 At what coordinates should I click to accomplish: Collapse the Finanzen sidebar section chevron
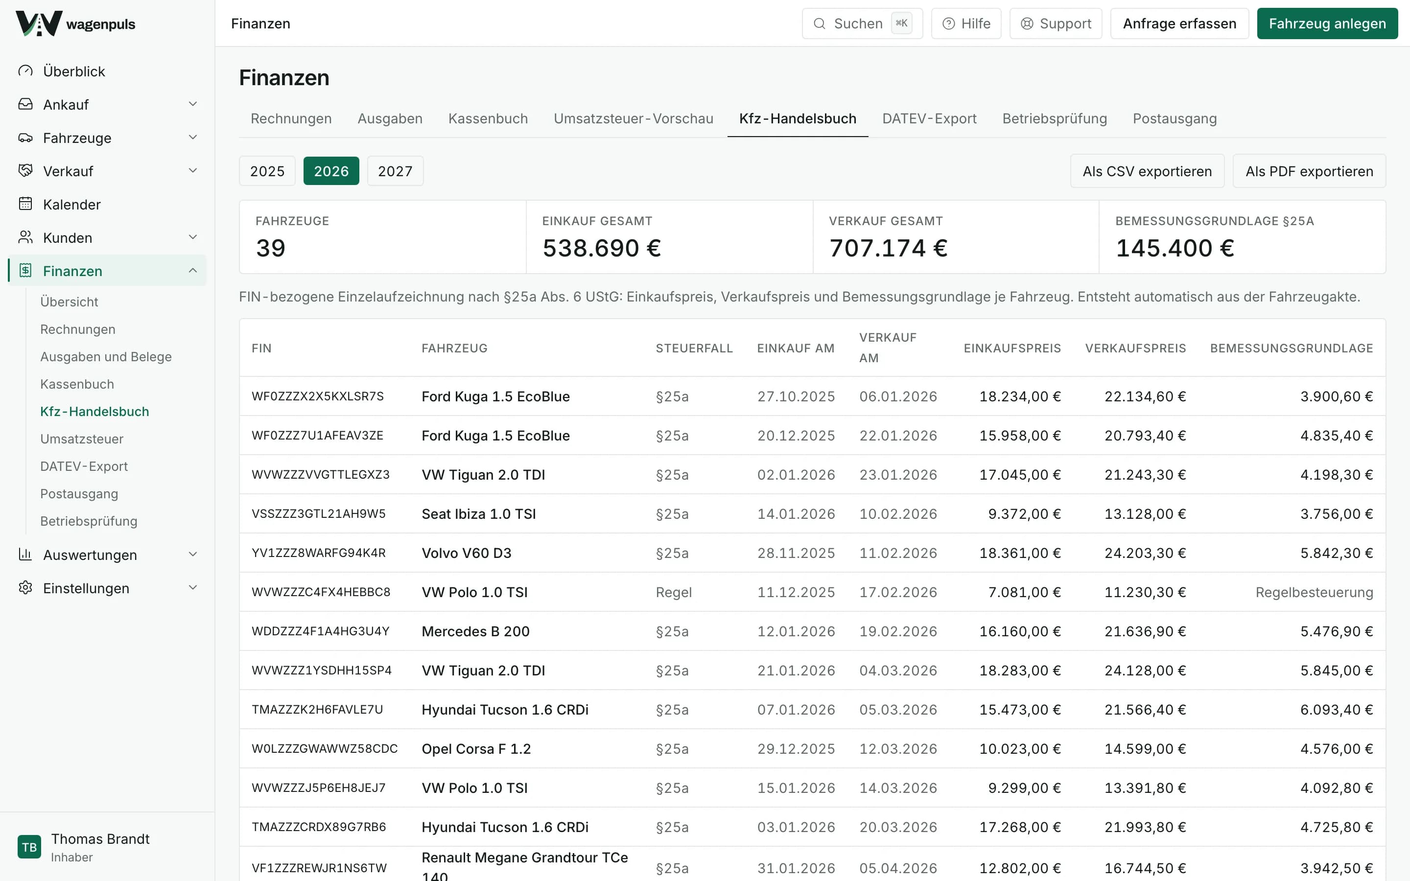193,270
